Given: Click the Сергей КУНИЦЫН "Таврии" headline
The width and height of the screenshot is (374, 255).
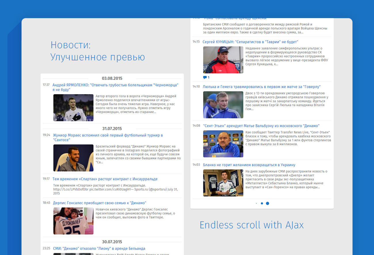Looking at the screenshot, I should (250, 42).
